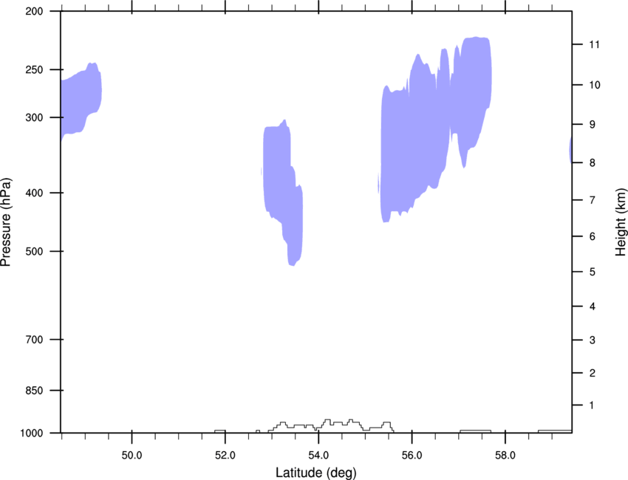
Task: Click the 52.0 latitude tick label
Action: point(225,456)
